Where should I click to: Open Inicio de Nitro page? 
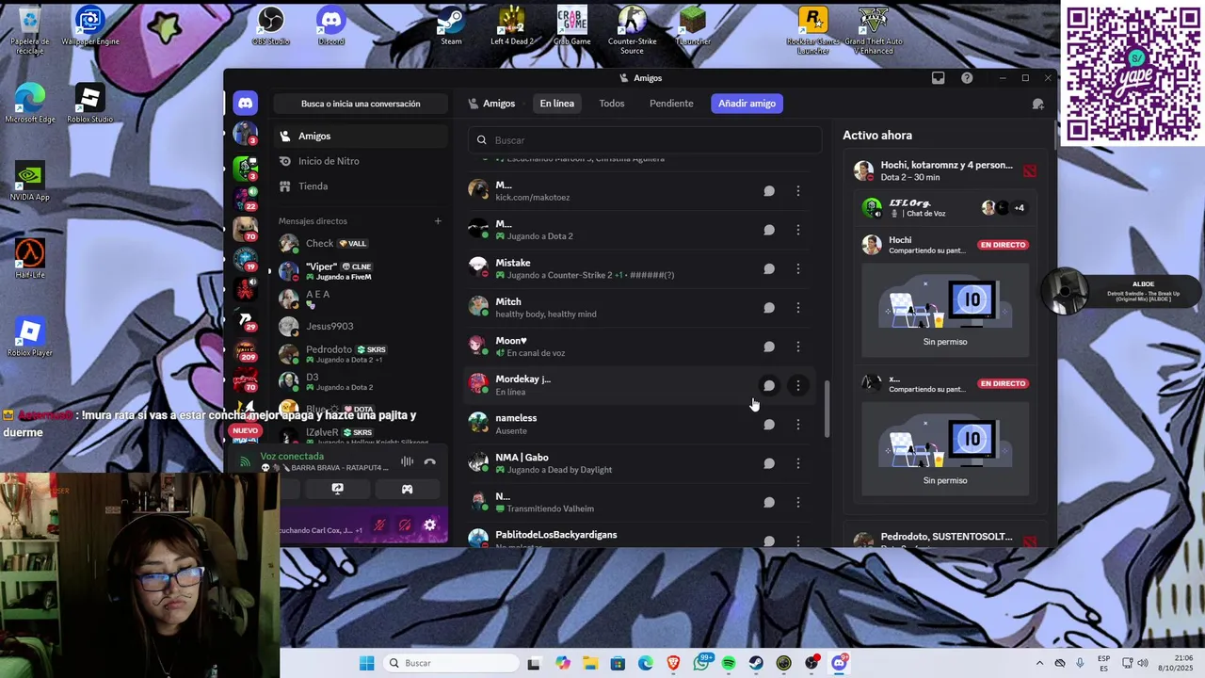pos(361,161)
